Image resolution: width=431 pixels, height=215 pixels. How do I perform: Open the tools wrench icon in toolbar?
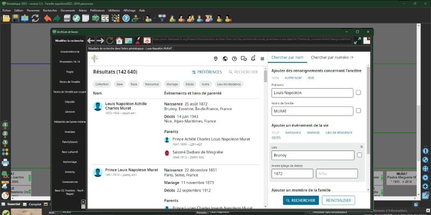pos(77,18)
